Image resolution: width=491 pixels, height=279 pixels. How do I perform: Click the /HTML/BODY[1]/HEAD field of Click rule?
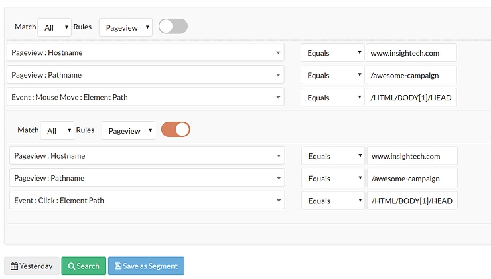coord(412,201)
